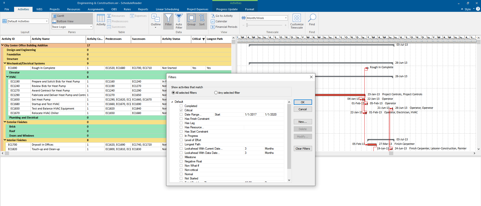Toggle the Bottom View pane
This screenshot has width=481, height=206.
pos(63,21)
